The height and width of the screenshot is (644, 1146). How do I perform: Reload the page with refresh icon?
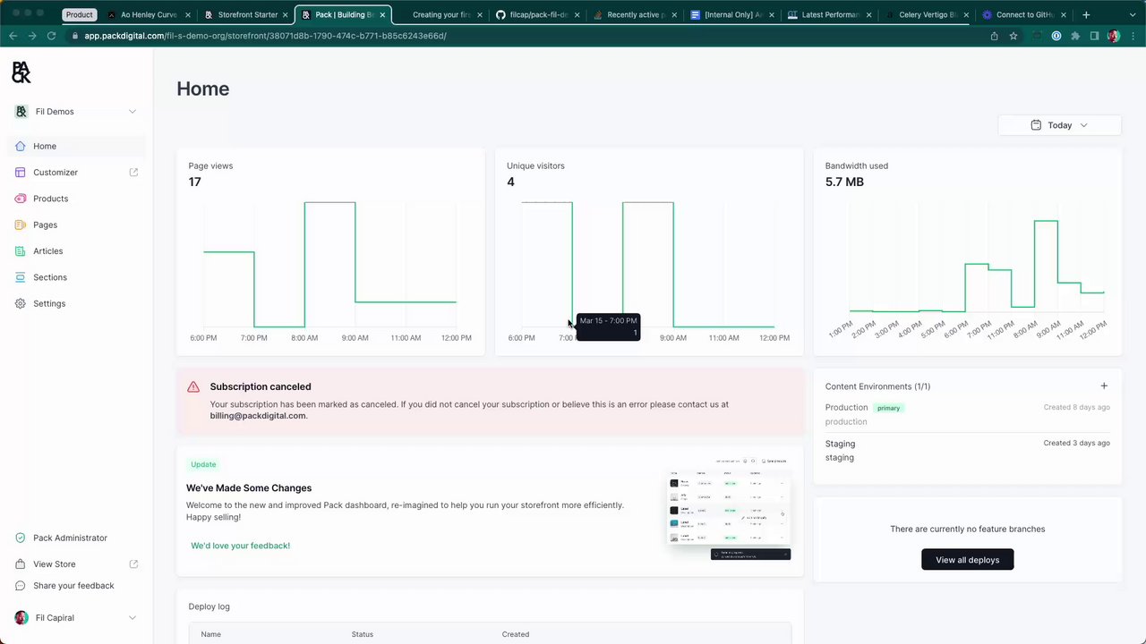[51, 36]
